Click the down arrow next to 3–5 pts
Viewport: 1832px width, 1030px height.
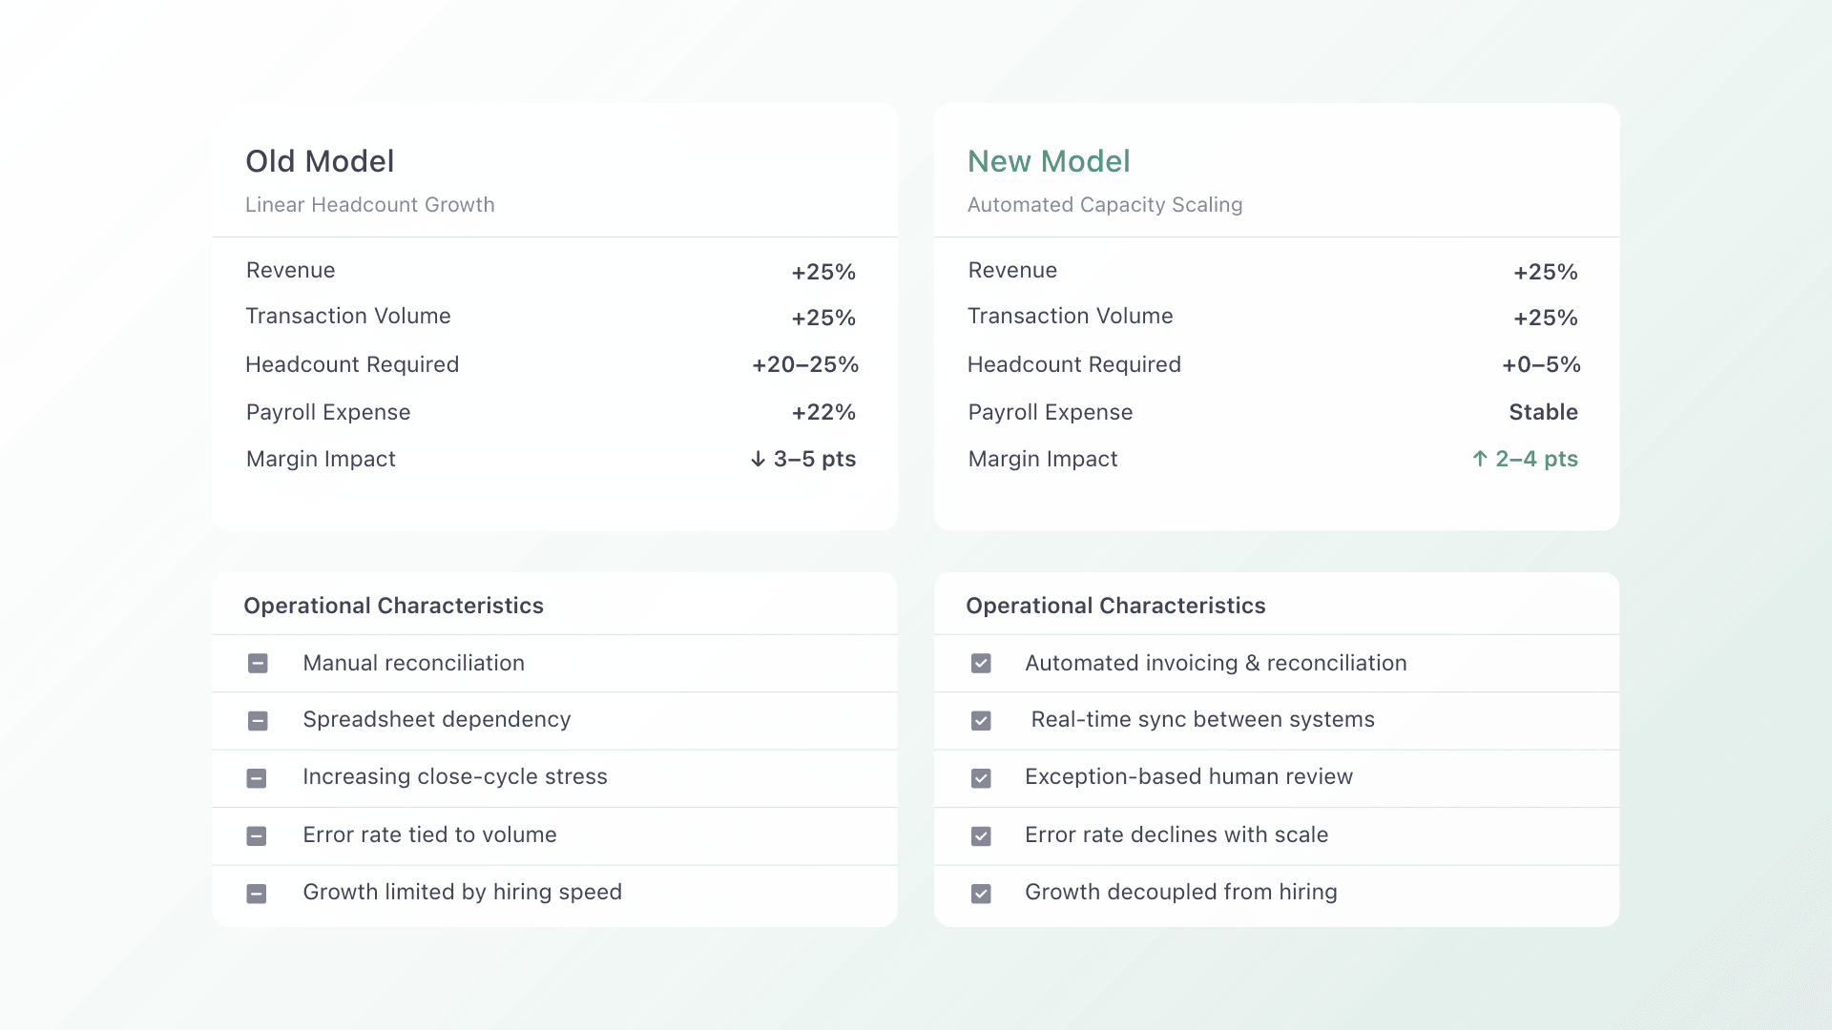pos(758,460)
